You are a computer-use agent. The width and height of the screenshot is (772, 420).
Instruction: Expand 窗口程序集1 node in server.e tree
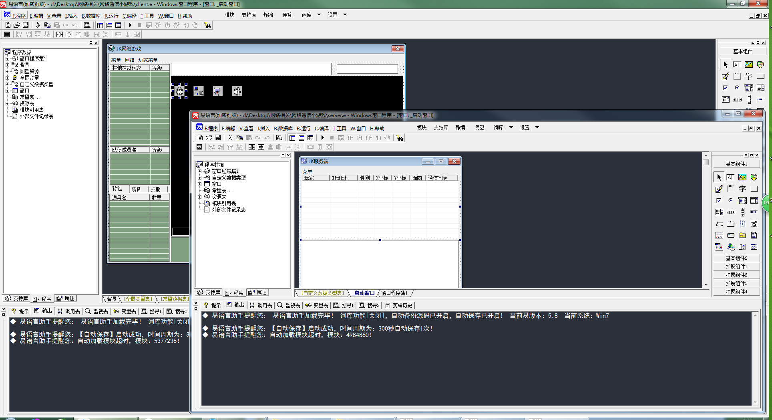(199, 171)
